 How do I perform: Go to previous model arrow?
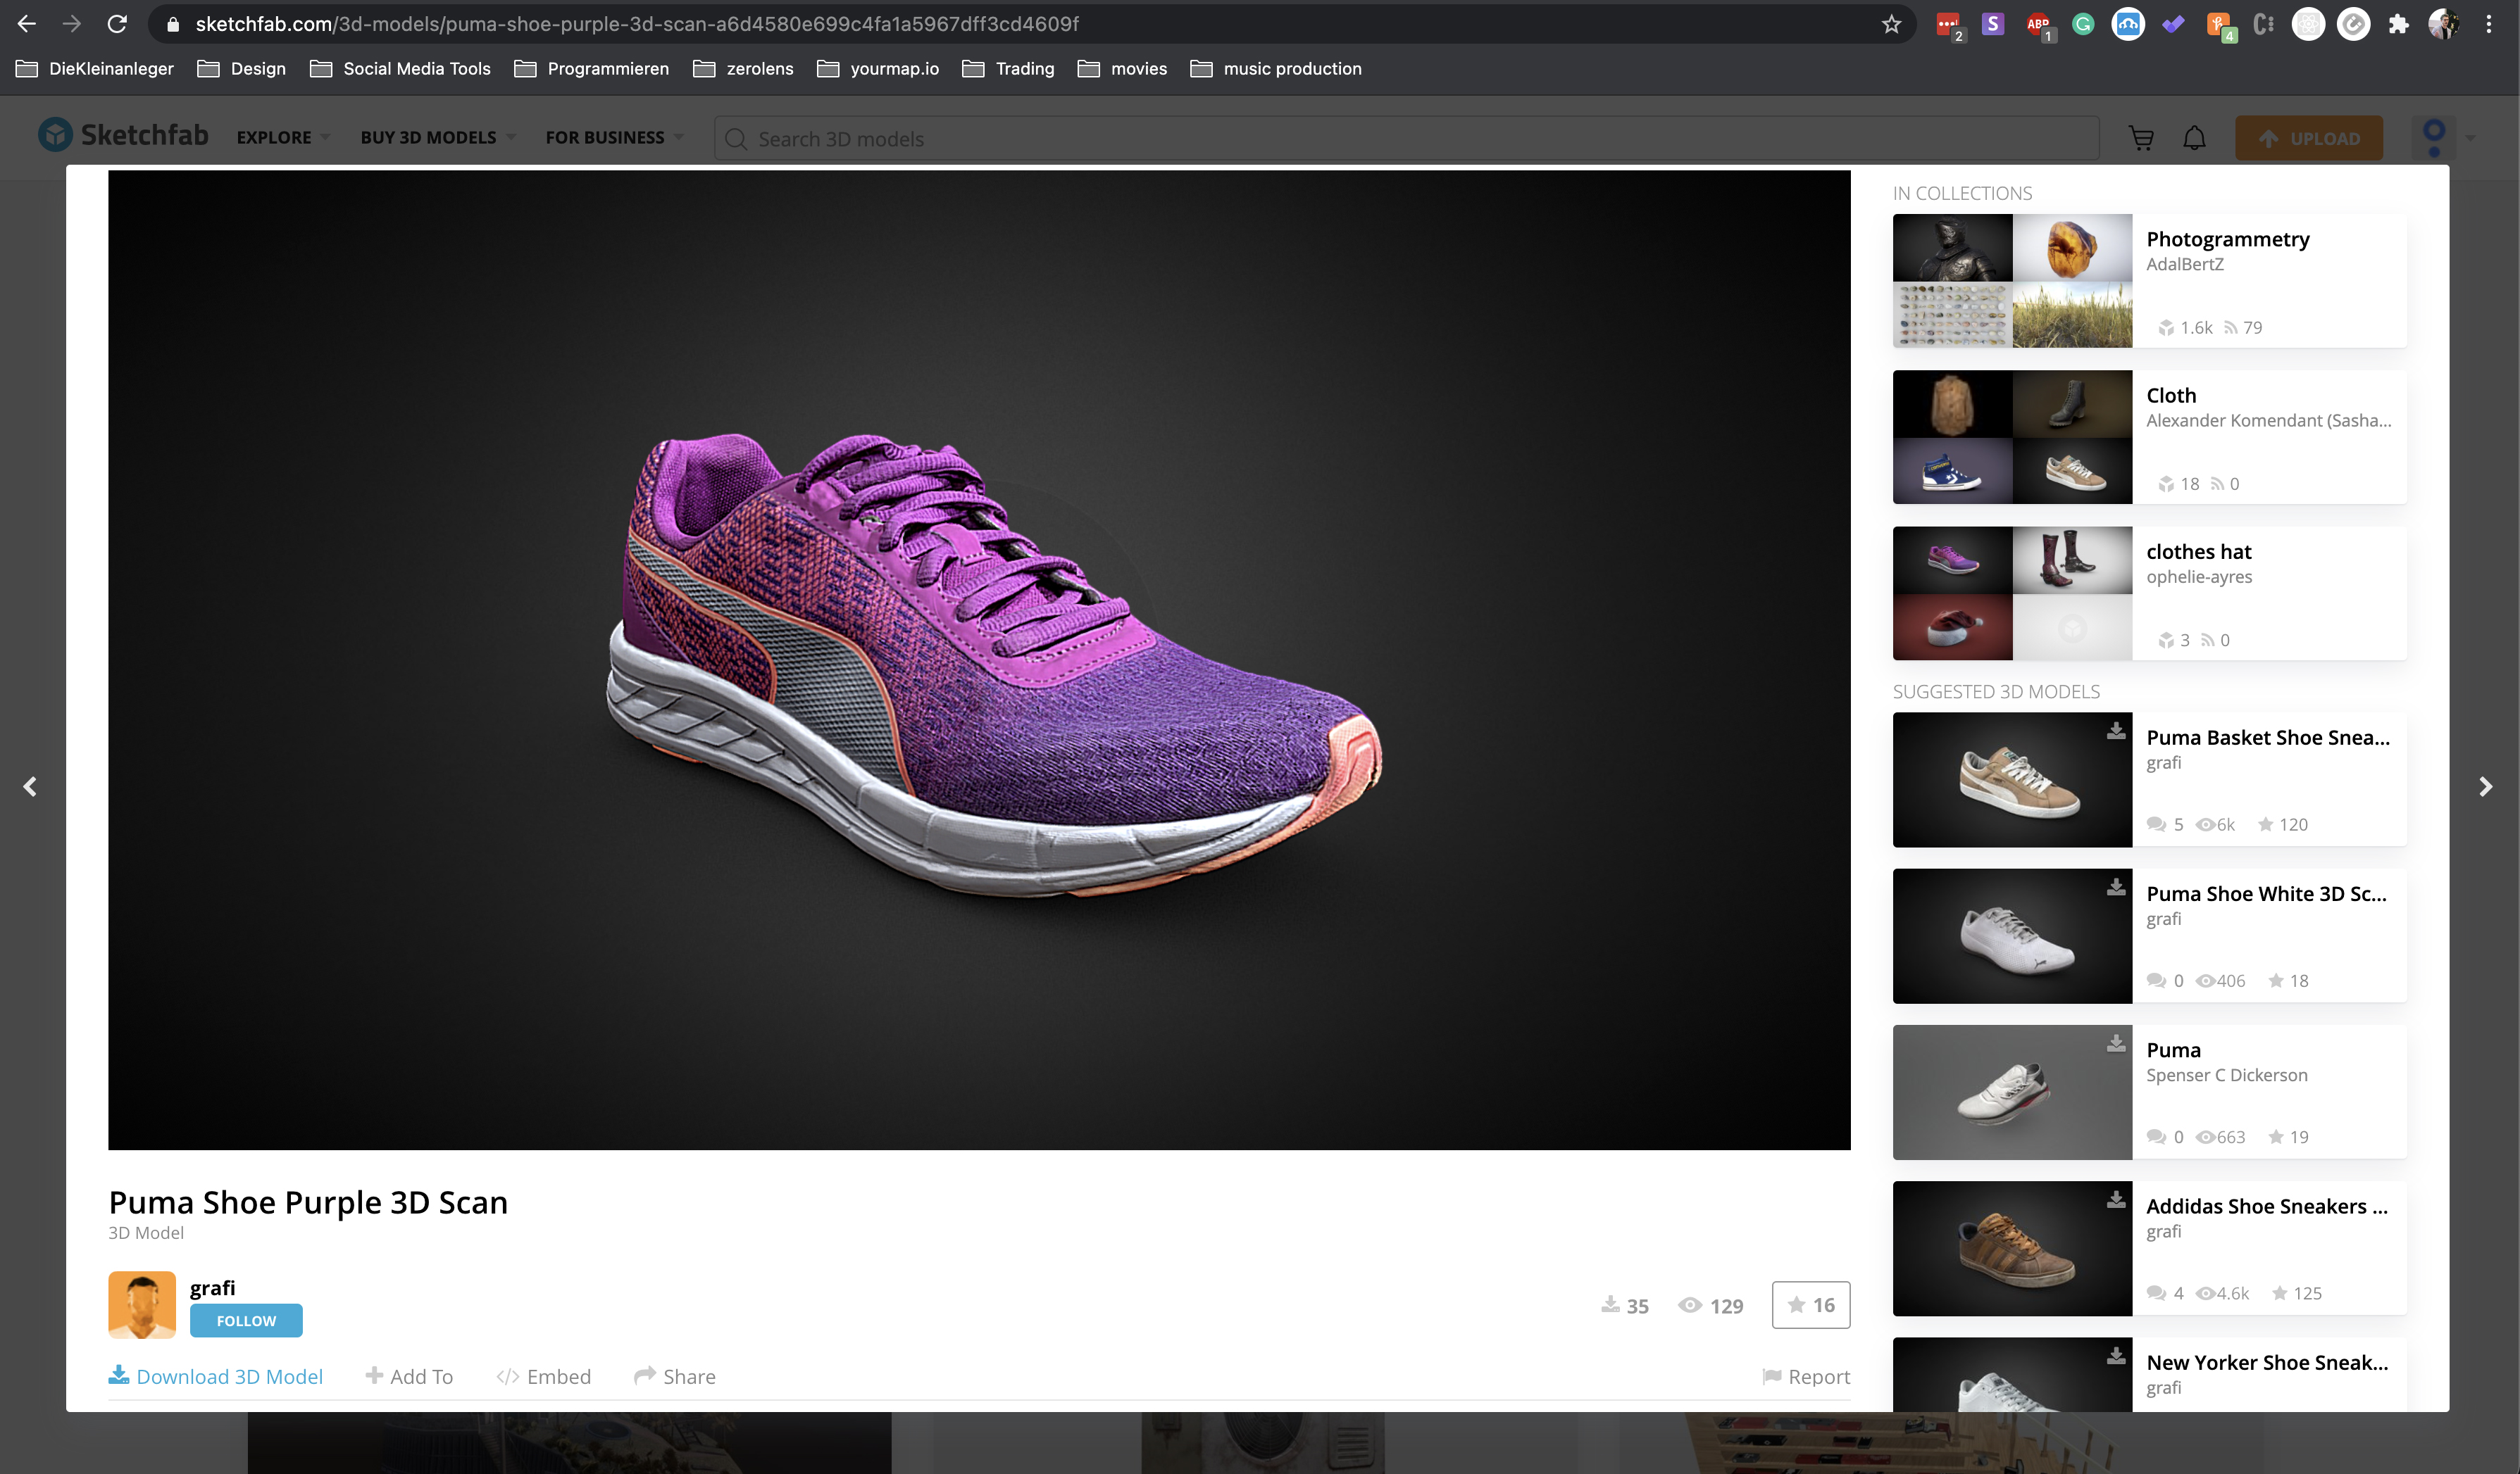(30, 786)
